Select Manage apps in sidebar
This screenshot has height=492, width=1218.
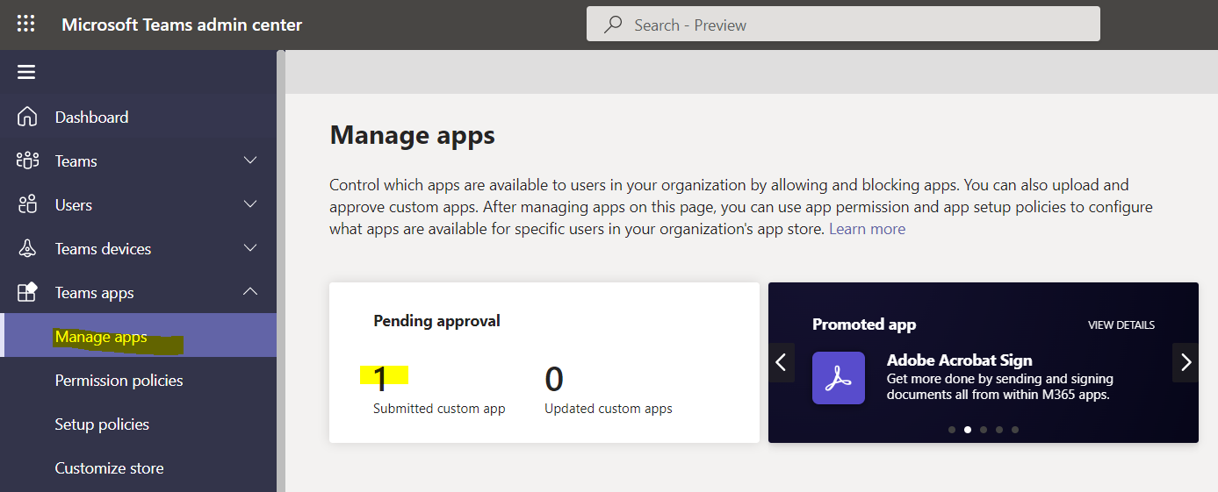tap(138, 336)
